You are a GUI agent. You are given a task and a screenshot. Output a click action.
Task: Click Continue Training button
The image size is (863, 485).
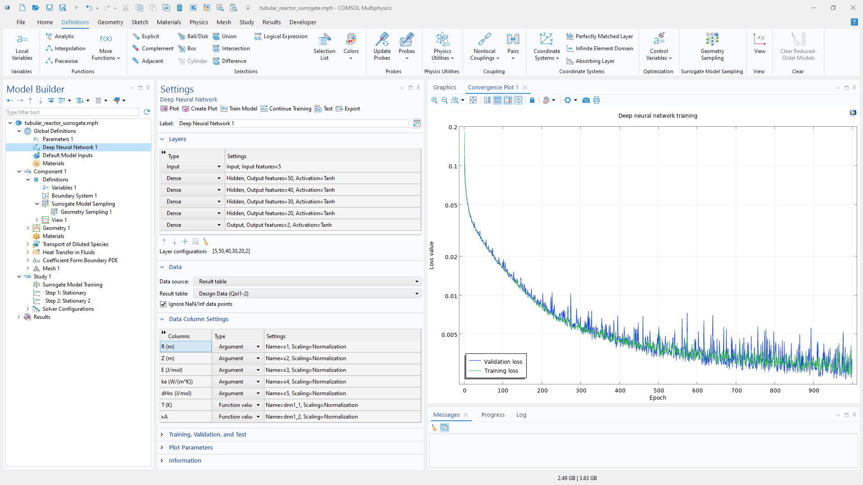285,109
